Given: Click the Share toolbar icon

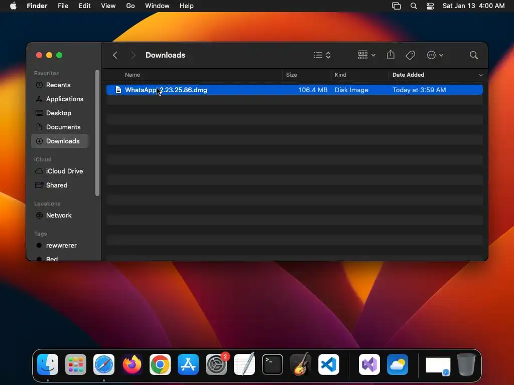Looking at the screenshot, I should (x=391, y=55).
